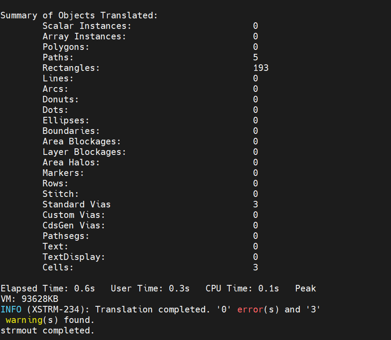Click the 'TextDisplay:' label
The height and width of the screenshot is (340, 391).
[x=74, y=257]
